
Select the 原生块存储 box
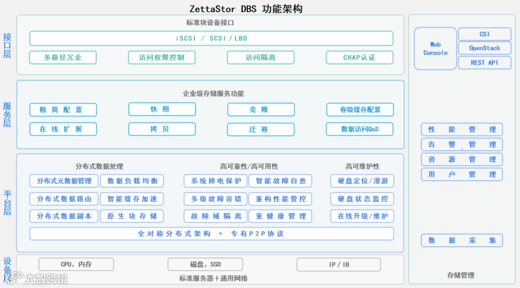[132, 216]
